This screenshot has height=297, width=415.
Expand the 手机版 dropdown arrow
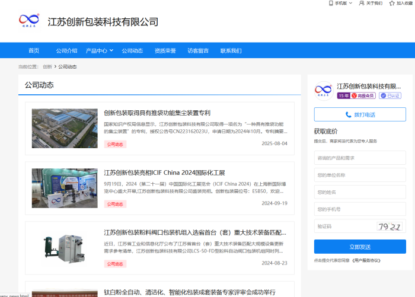pos(350,3)
